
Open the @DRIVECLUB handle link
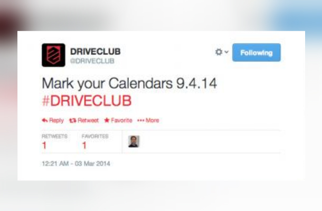pos(92,61)
